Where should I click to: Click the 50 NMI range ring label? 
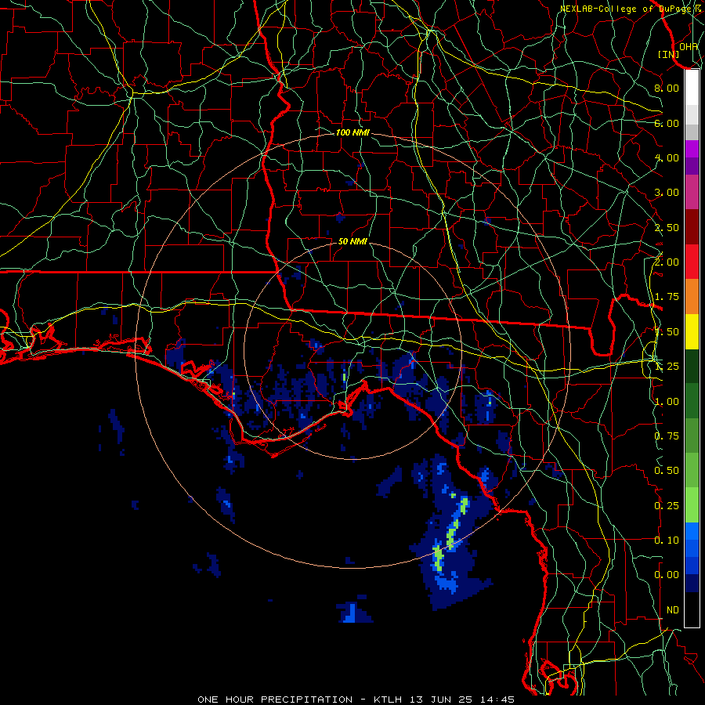click(352, 241)
